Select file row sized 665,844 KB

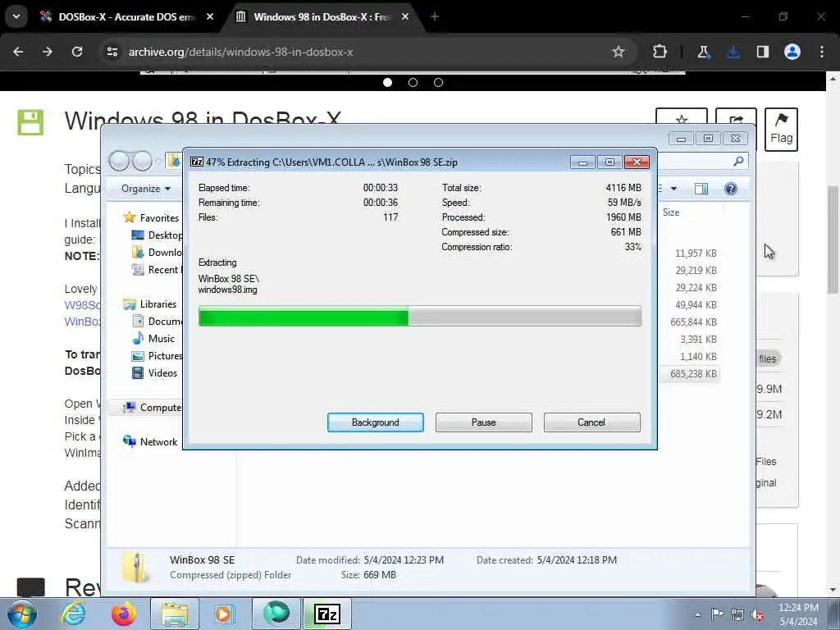point(693,322)
